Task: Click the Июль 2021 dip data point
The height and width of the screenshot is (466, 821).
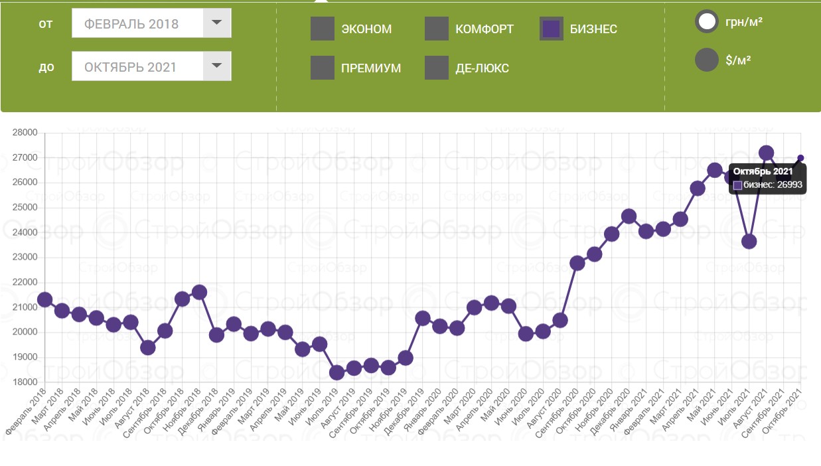Action: click(x=749, y=242)
